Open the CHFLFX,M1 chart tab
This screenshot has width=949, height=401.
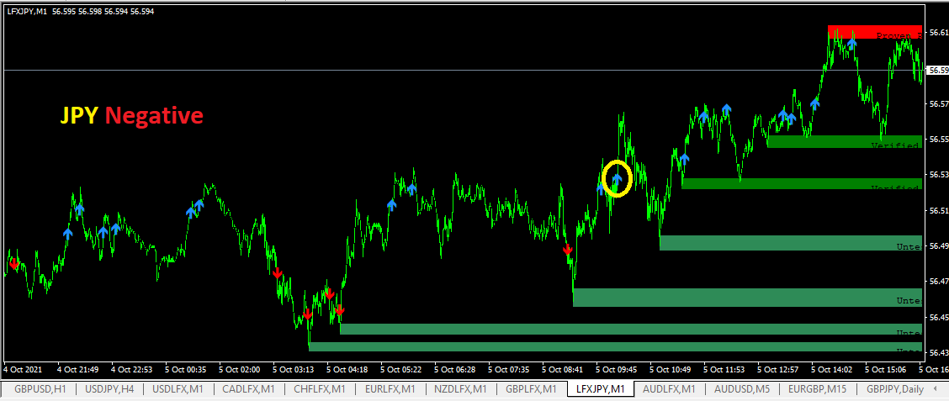320,389
